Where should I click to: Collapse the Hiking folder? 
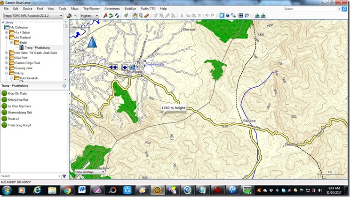click(x=7, y=73)
